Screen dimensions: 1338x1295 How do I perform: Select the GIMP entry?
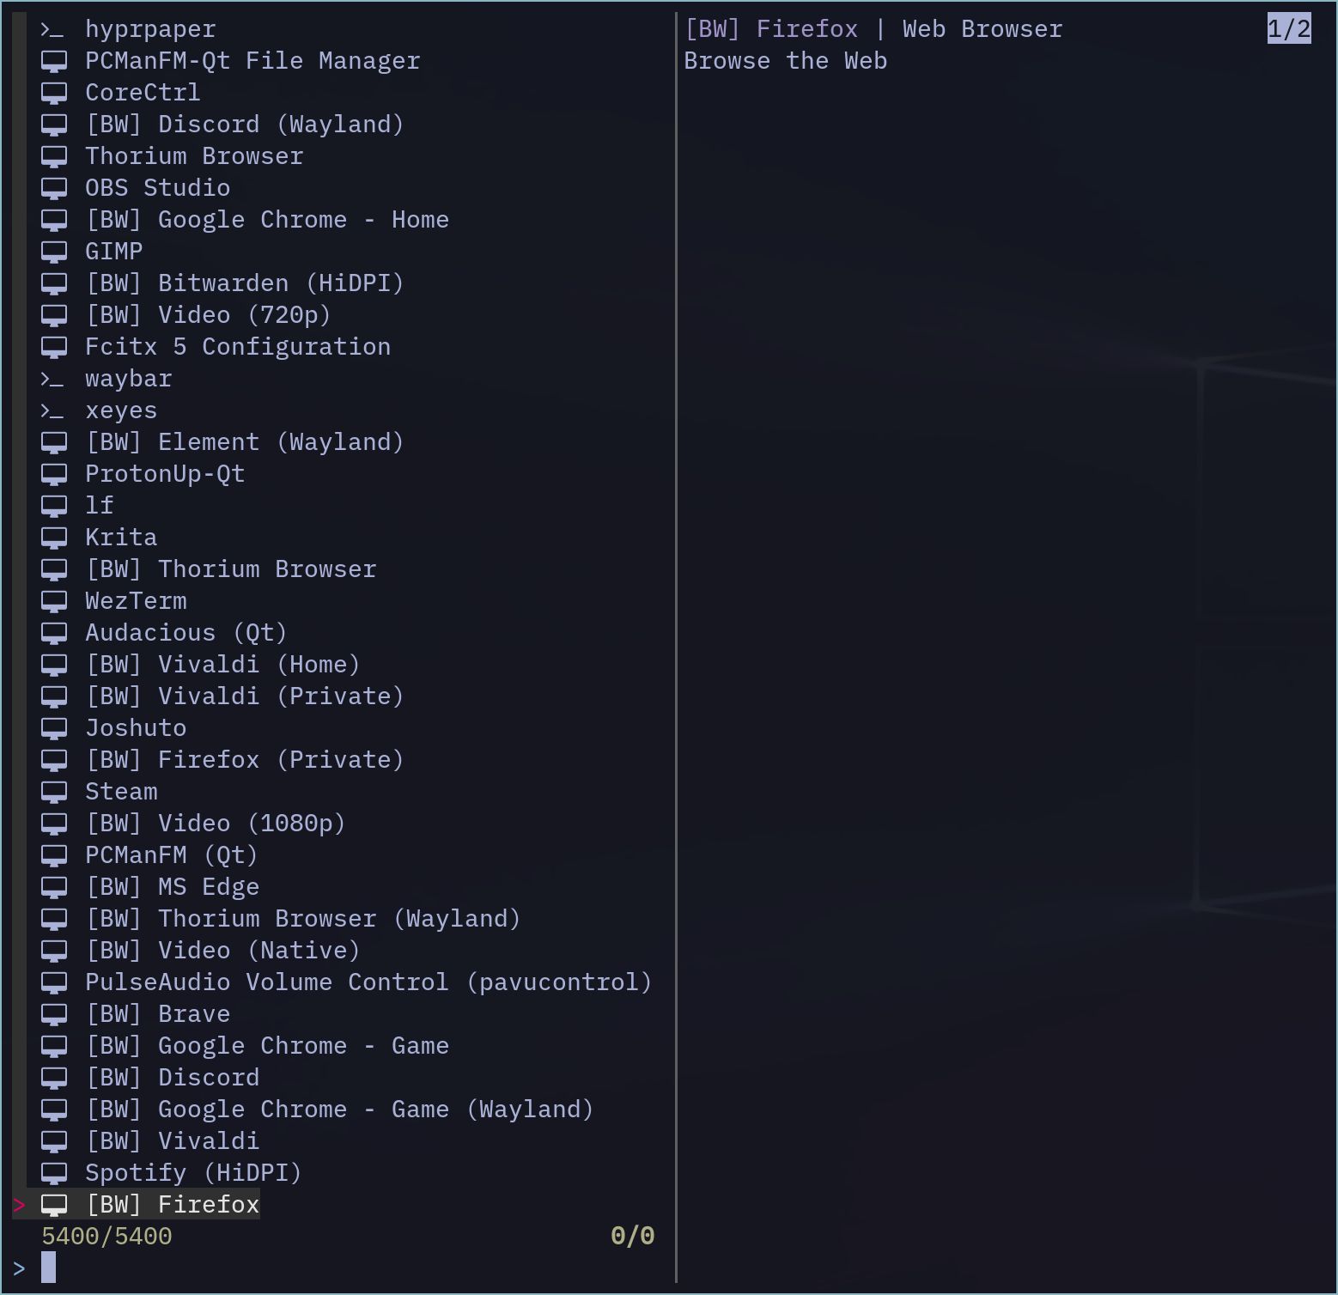point(113,252)
